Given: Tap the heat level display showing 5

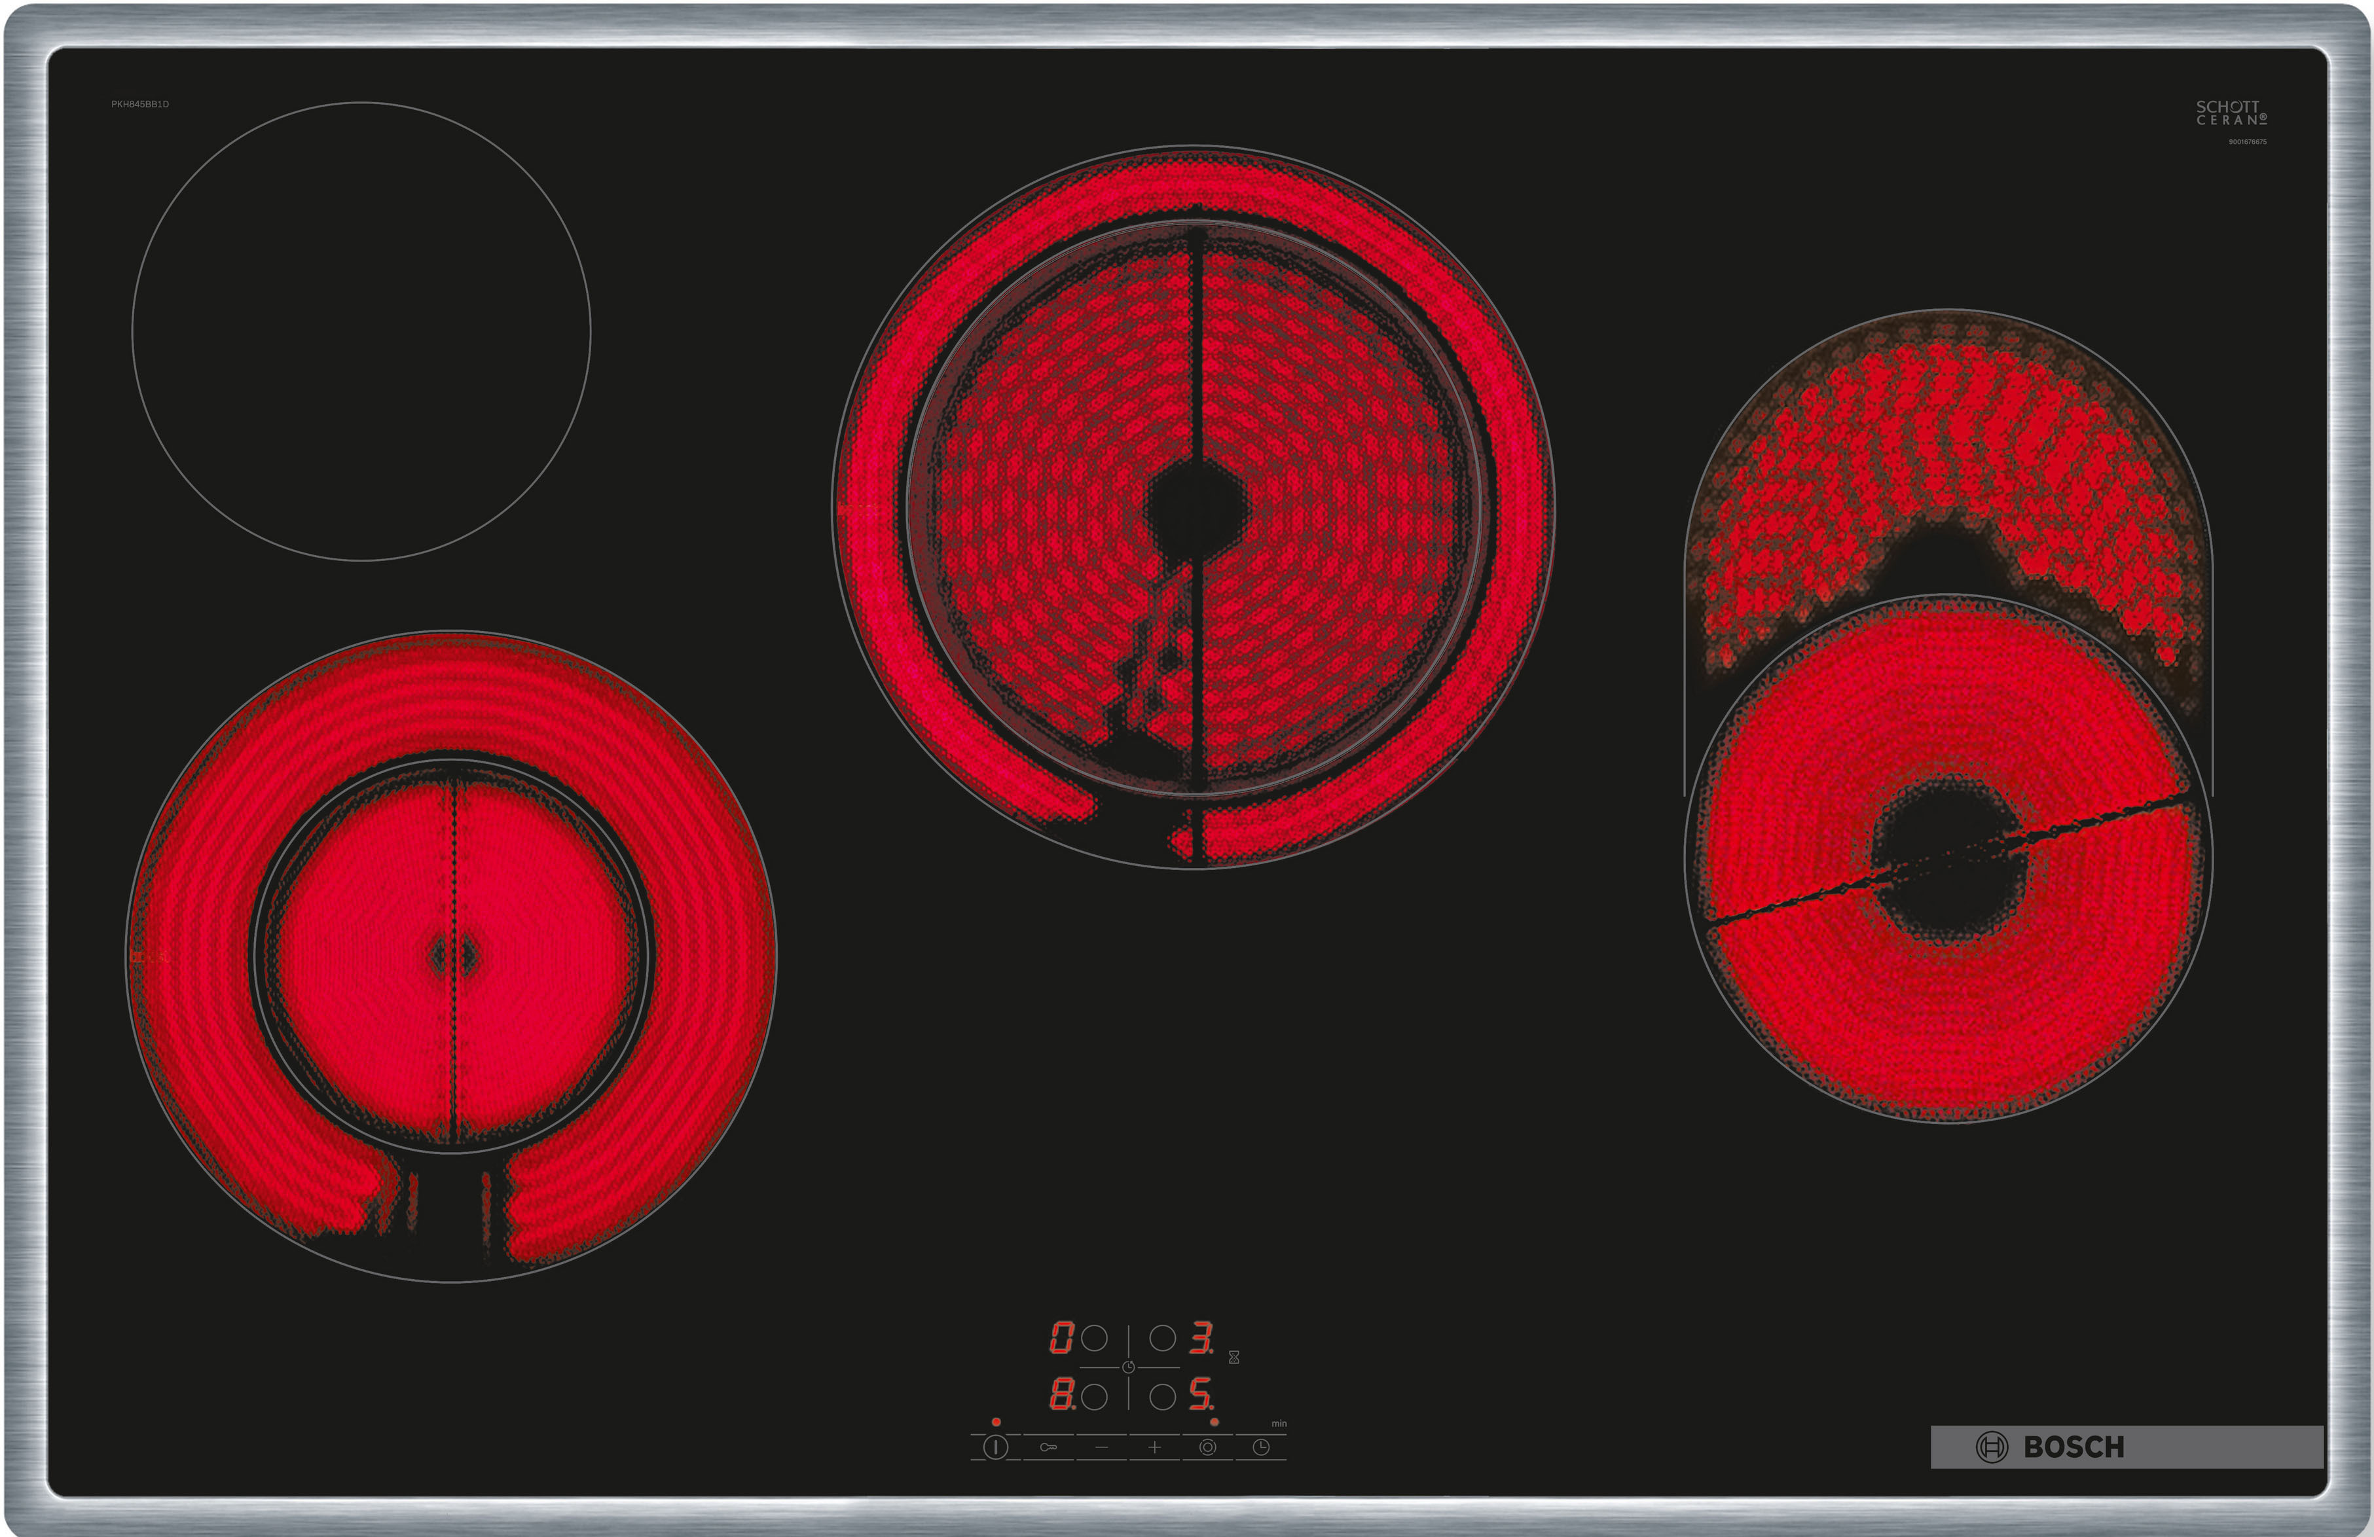Looking at the screenshot, I should [1201, 1394].
